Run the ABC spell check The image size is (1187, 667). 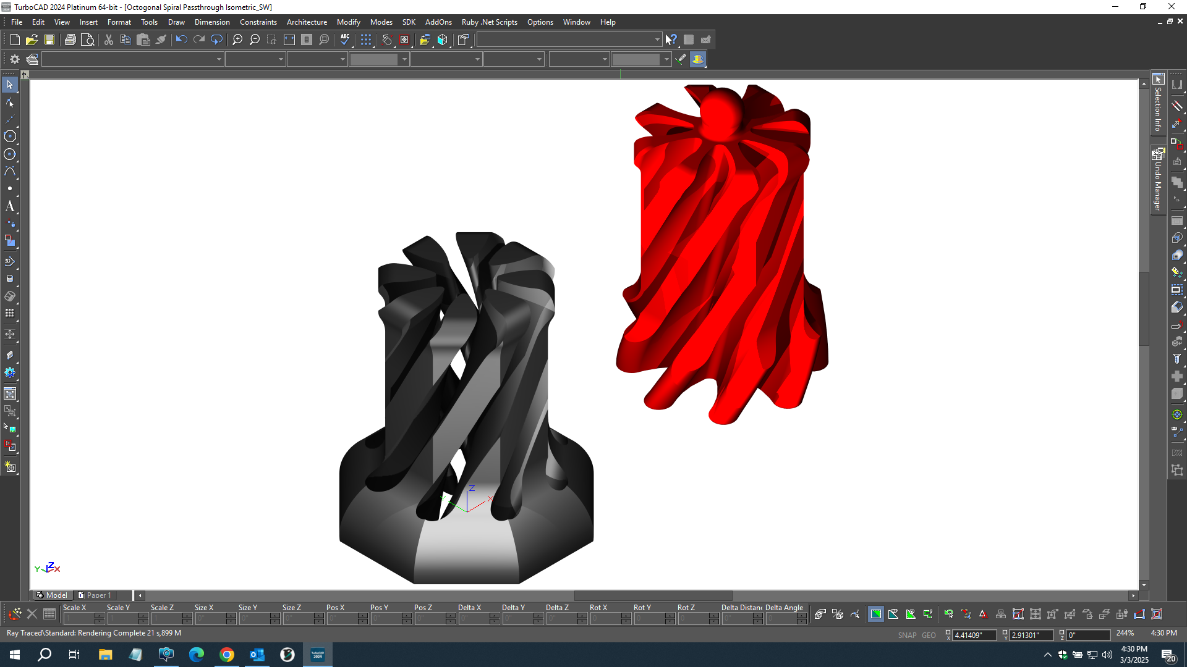(x=345, y=40)
